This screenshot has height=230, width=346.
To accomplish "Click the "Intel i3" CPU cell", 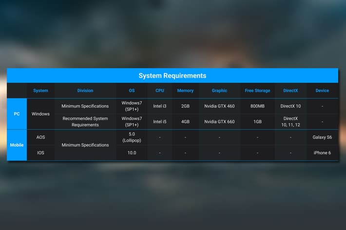I will click(x=160, y=106).
